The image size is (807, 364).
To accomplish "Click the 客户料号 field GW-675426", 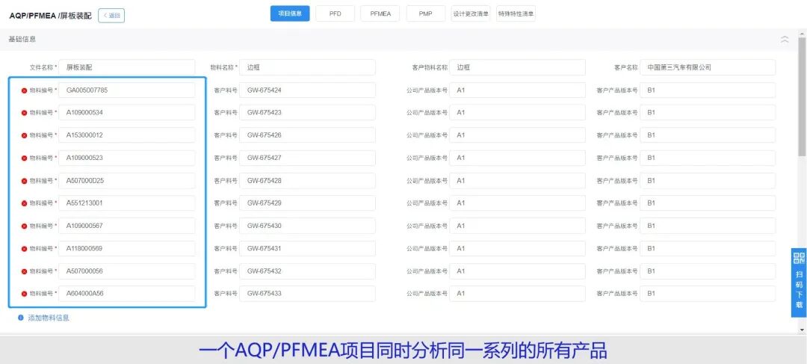I will pyautogui.click(x=307, y=135).
